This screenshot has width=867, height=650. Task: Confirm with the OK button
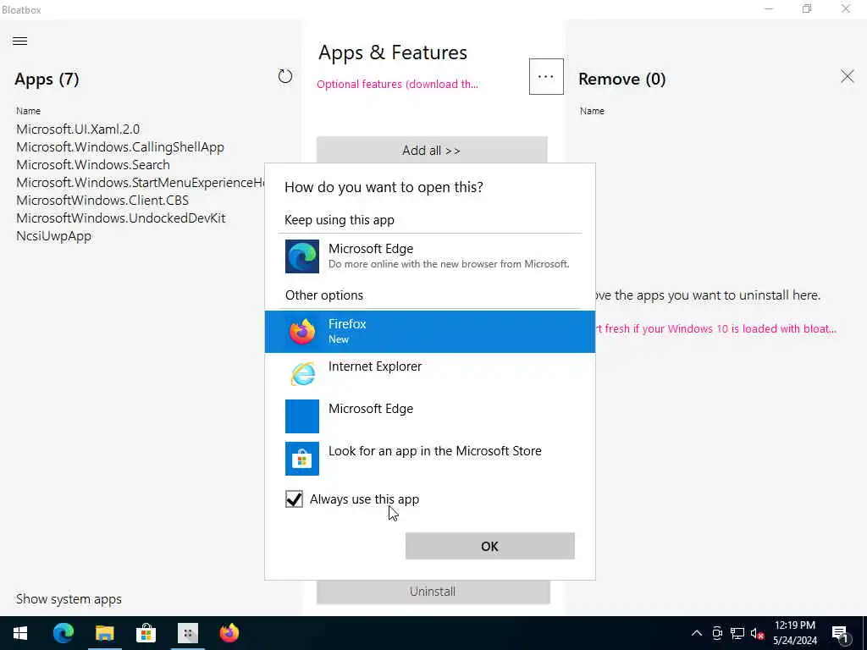(490, 546)
